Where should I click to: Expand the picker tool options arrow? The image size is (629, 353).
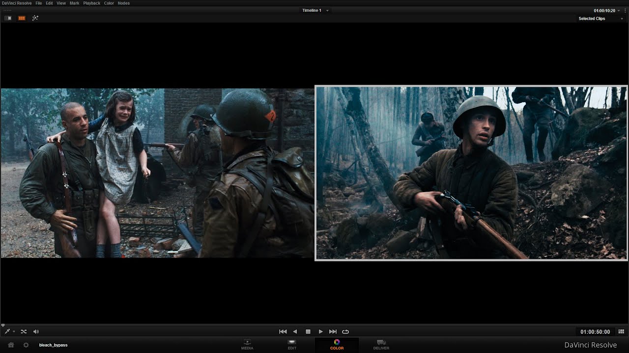pos(14,332)
